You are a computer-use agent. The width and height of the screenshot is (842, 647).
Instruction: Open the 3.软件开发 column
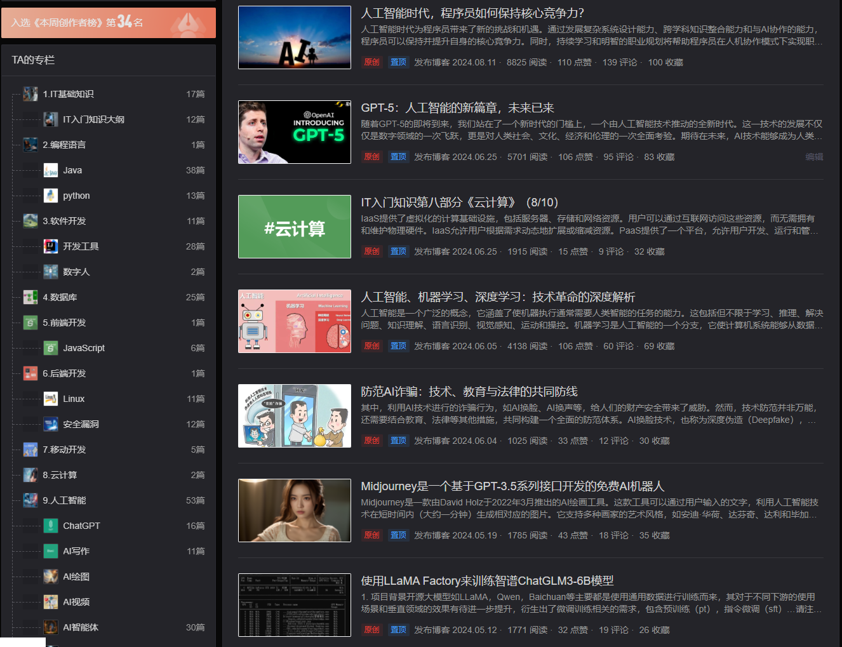coord(64,221)
